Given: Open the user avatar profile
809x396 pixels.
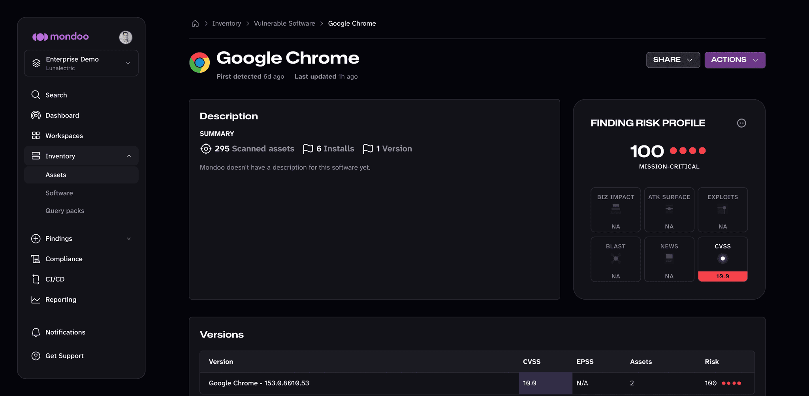Looking at the screenshot, I should pos(126,37).
